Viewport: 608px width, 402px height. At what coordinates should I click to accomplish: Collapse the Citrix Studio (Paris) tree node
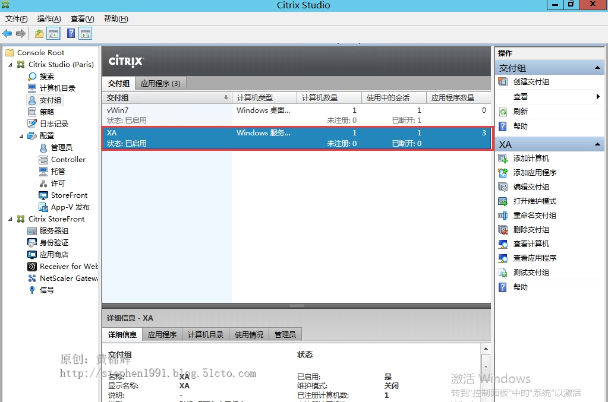pyautogui.click(x=11, y=65)
